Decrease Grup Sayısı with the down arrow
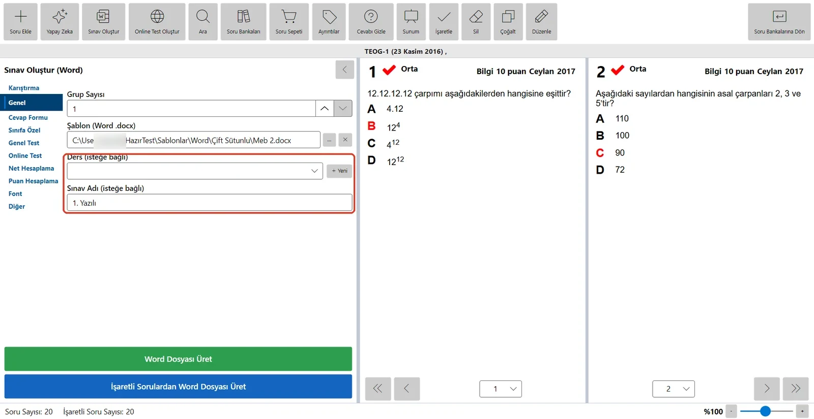The width and height of the screenshot is (814, 419). pyautogui.click(x=343, y=108)
